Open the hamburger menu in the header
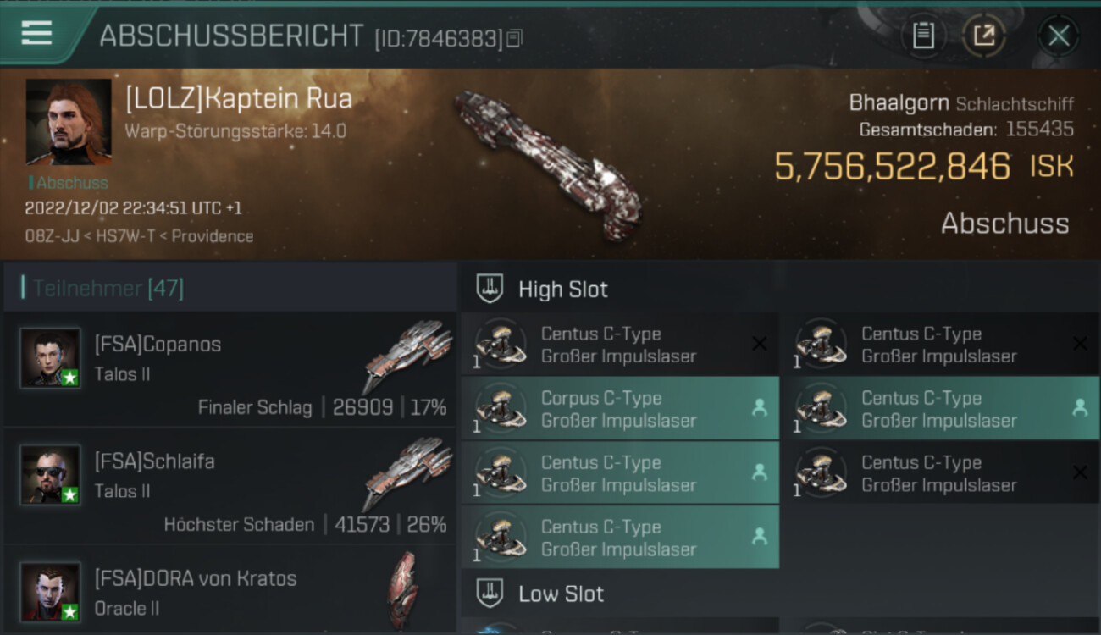This screenshot has width=1101, height=635. (x=36, y=34)
